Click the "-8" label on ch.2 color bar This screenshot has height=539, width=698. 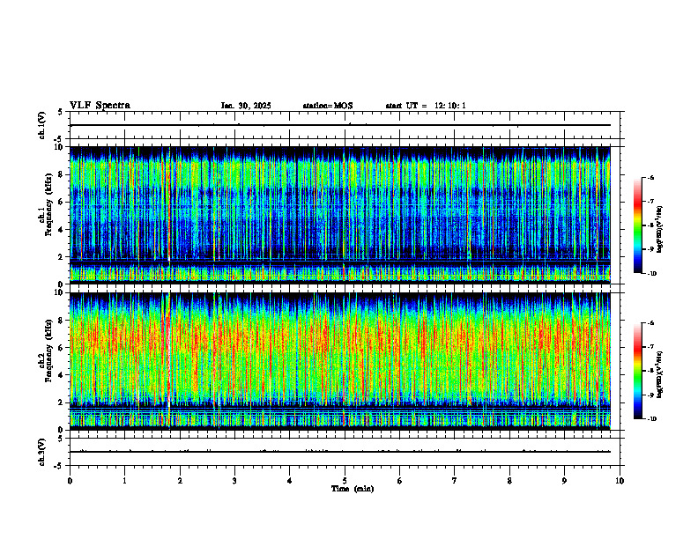(x=650, y=371)
